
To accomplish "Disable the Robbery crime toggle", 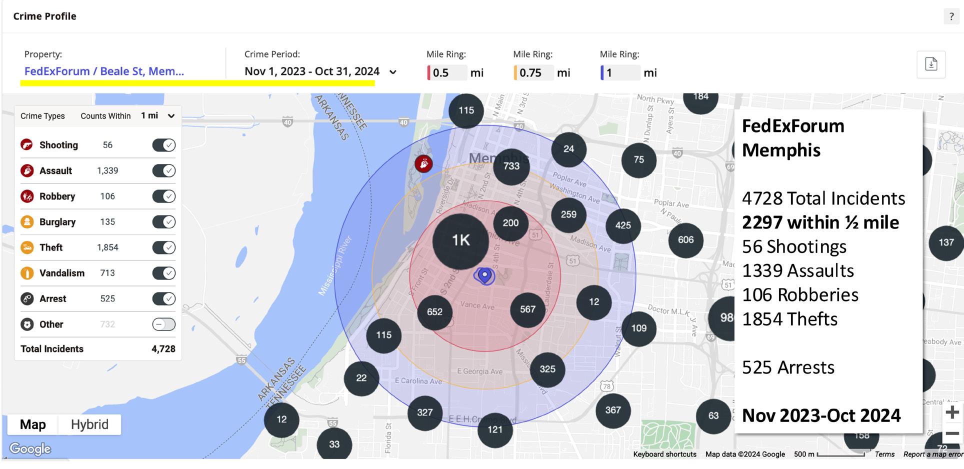I will (164, 196).
